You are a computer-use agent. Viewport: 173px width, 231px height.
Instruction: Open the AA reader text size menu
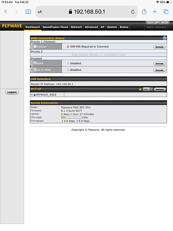pos(40,12)
